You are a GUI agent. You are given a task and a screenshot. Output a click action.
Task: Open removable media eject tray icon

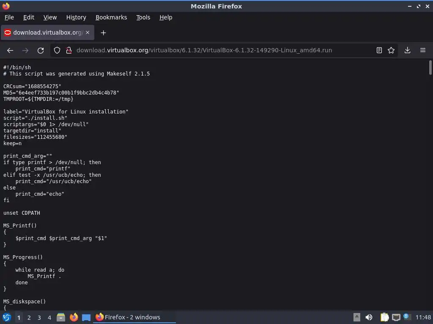(x=357, y=317)
